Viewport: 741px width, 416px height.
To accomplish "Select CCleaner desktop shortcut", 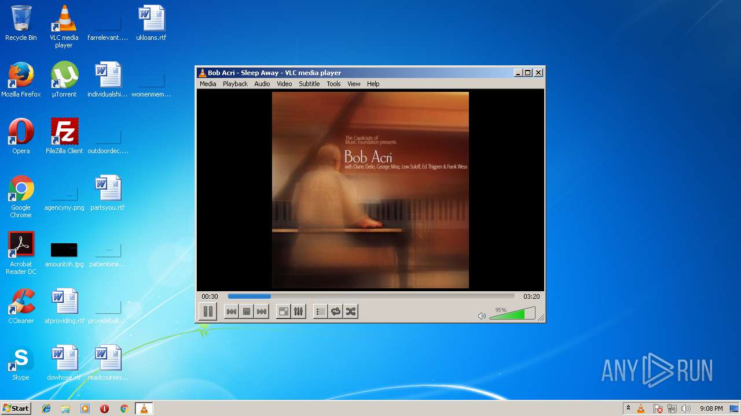I will point(21,306).
